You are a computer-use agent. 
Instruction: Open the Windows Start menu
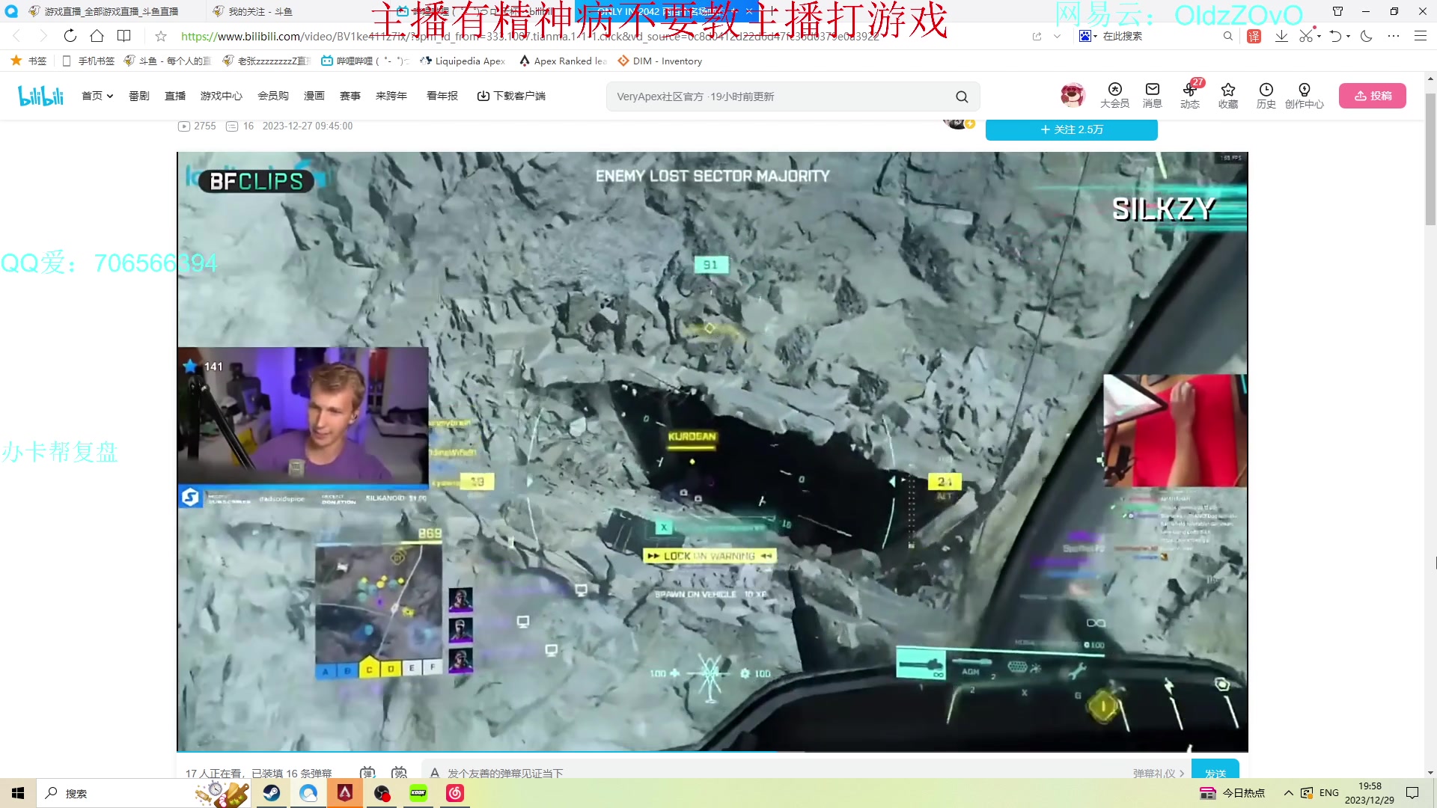[x=18, y=793]
